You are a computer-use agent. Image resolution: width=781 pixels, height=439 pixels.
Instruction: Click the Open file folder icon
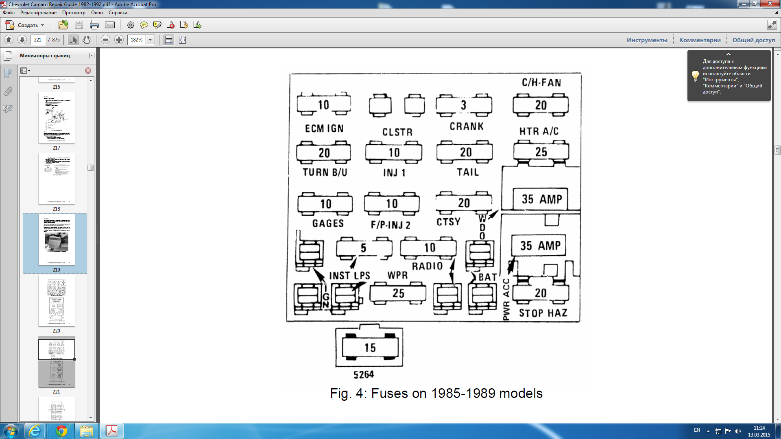63,25
